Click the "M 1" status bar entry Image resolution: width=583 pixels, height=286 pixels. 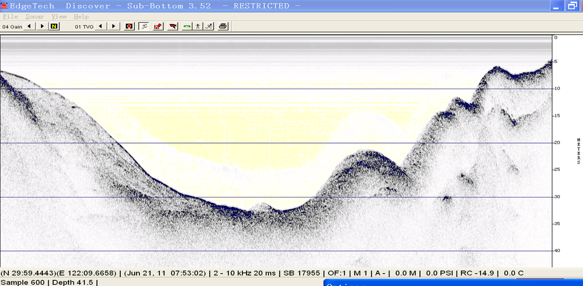[x=361, y=273]
